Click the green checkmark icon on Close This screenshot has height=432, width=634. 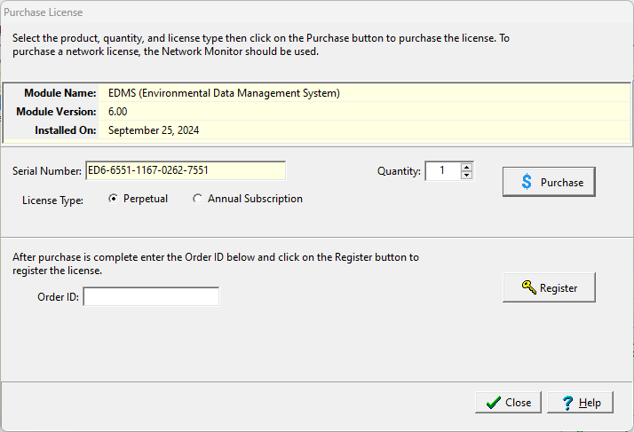click(x=493, y=402)
